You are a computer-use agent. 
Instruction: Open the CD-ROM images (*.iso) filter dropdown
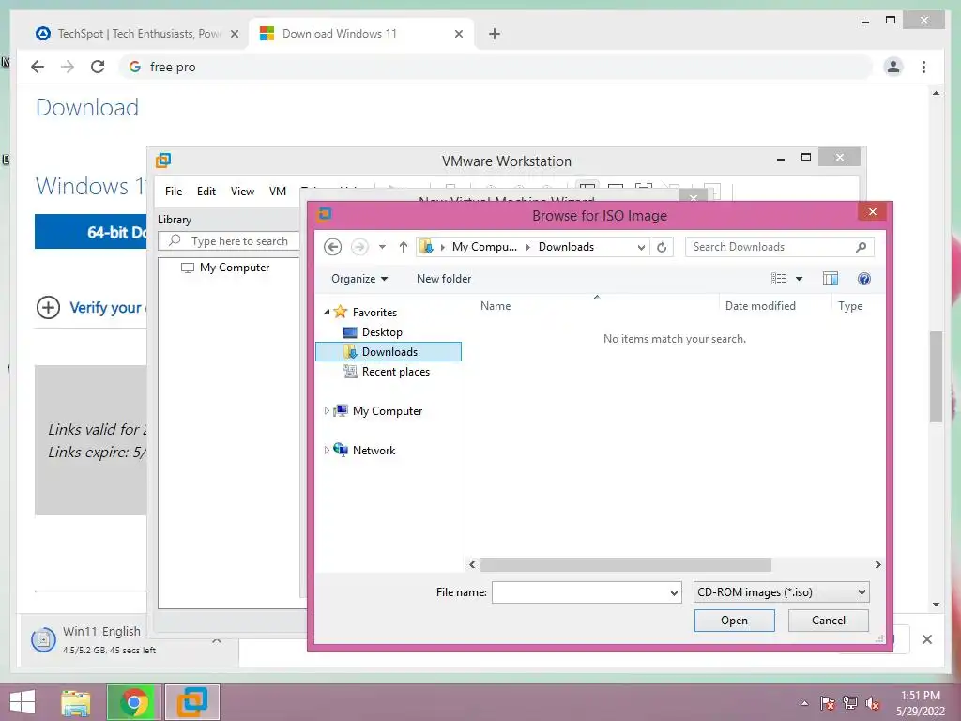781,592
